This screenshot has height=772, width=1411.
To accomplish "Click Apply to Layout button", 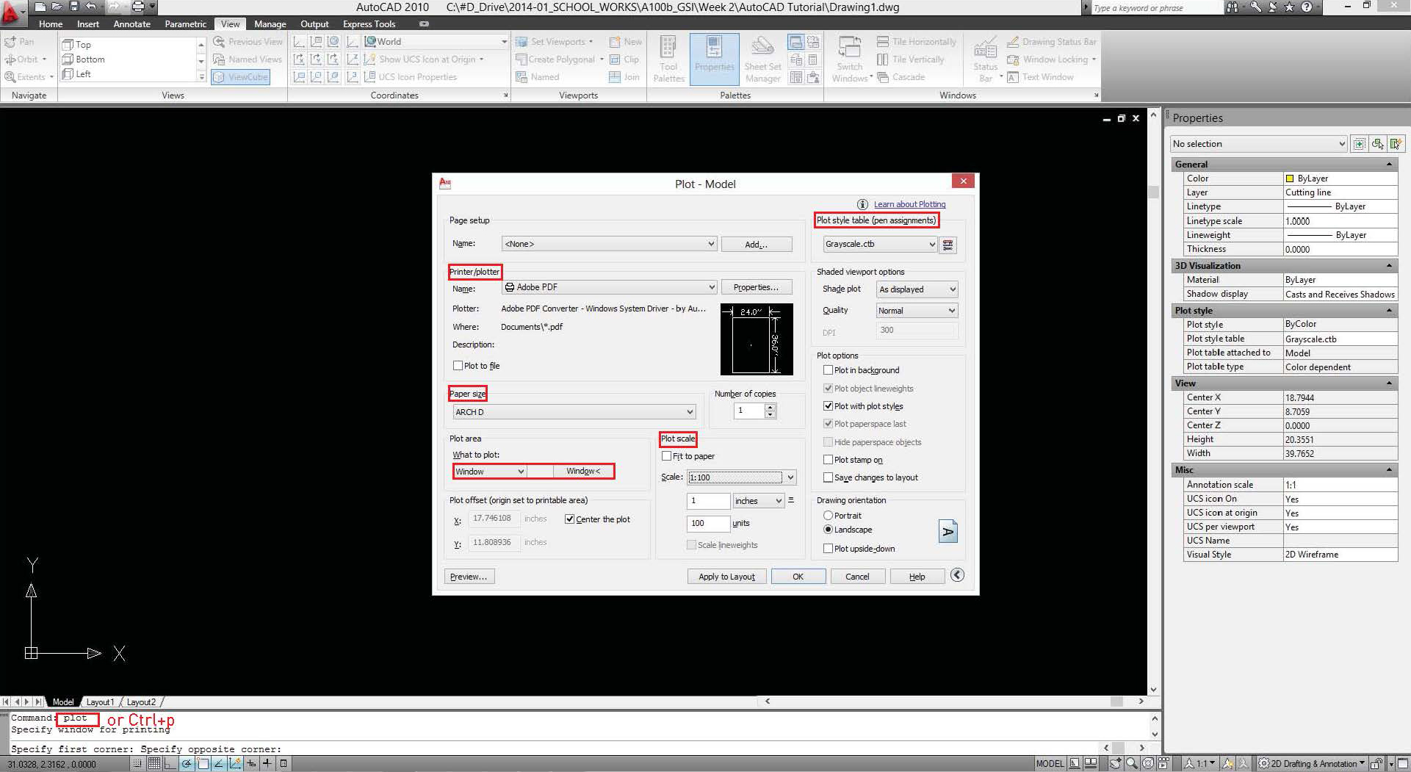I will (726, 577).
